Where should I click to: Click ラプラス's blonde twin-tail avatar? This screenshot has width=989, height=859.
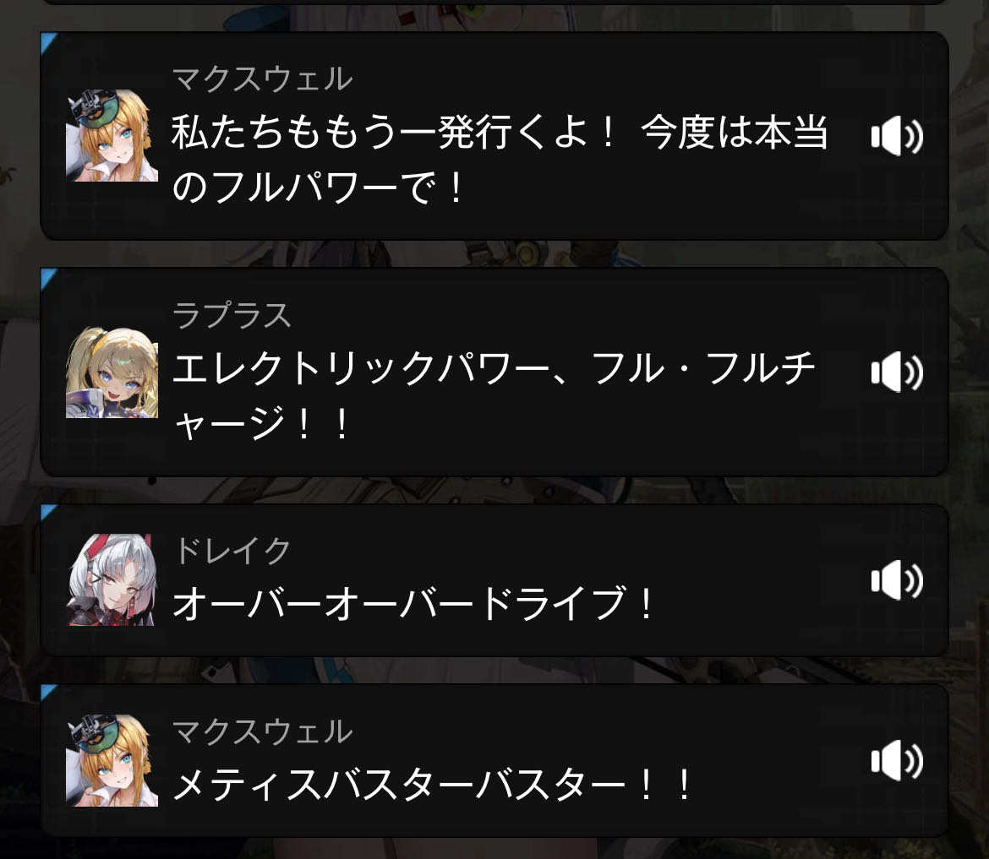[x=112, y=372]
